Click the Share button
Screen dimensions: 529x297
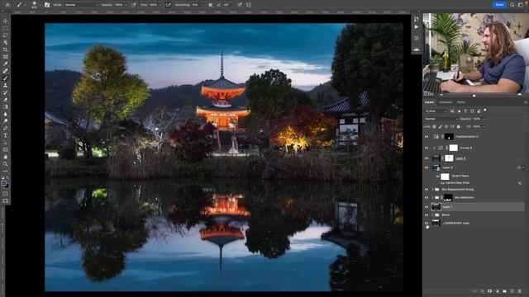(499, 5)
